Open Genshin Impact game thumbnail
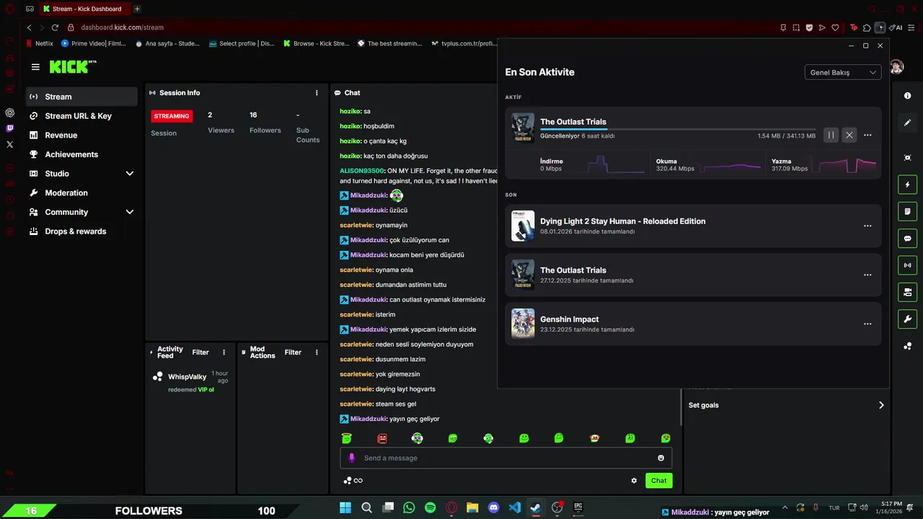923x519 pixels. pos(523,324)
